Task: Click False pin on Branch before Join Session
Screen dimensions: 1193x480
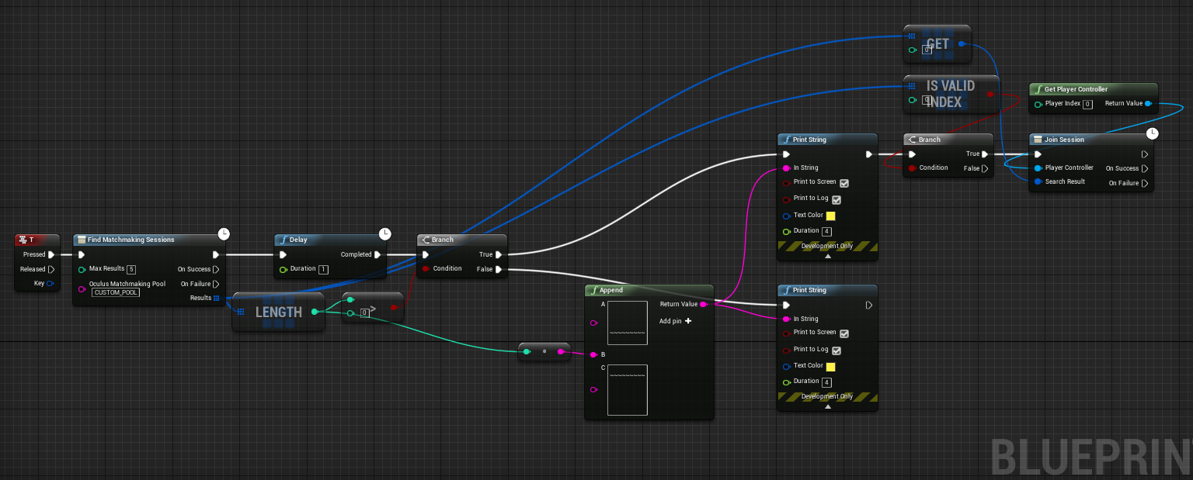Action: pos(985,168)
